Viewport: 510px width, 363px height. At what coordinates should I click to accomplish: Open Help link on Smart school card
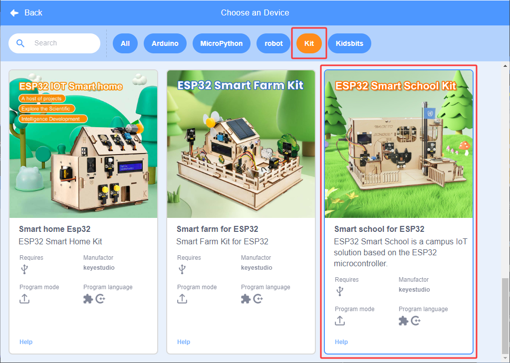coord(341,342)
